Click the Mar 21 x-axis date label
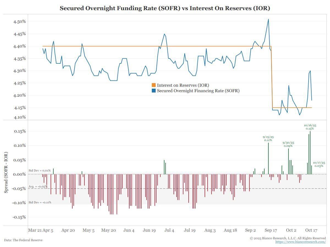 tap(35, 231)
